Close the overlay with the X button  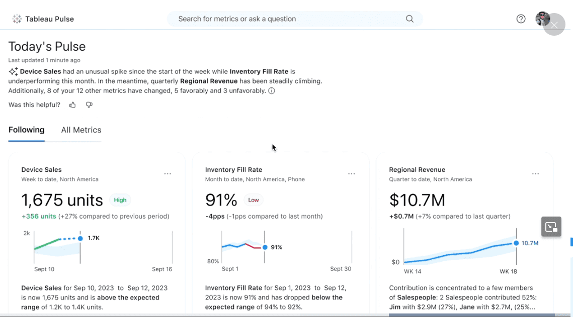pyautogui.click(x=554, y=25)
